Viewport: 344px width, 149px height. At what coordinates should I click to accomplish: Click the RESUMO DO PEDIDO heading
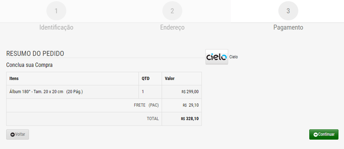point(35,53)
